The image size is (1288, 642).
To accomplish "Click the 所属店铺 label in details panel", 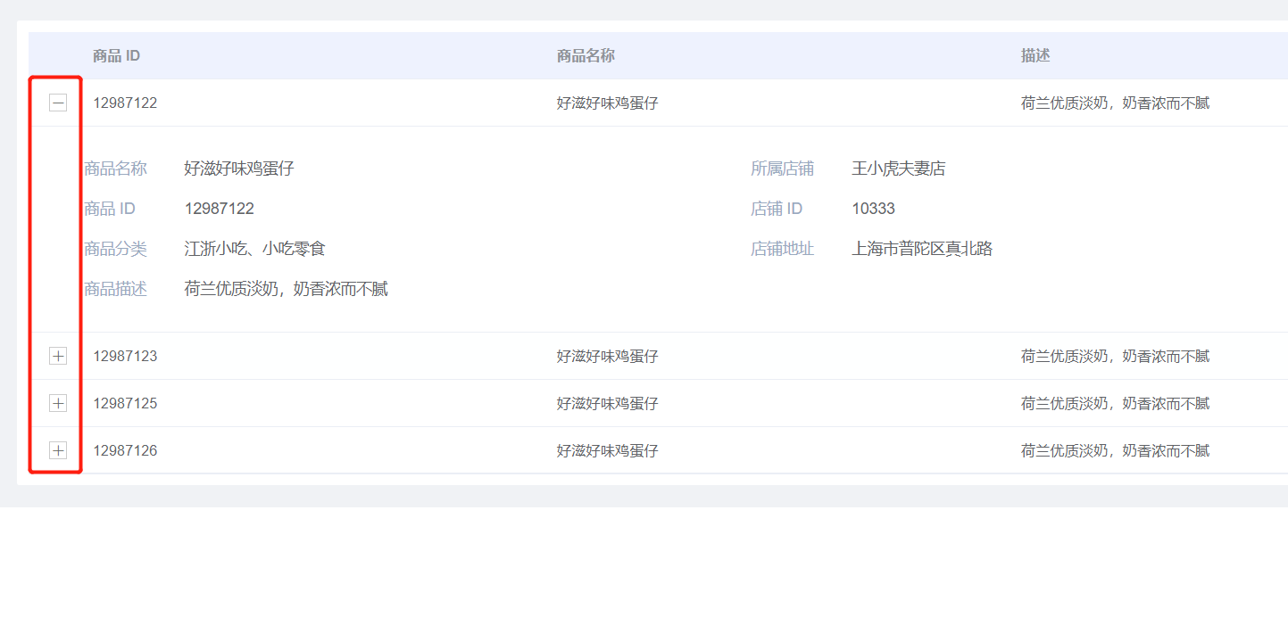I will pos(784,168).
